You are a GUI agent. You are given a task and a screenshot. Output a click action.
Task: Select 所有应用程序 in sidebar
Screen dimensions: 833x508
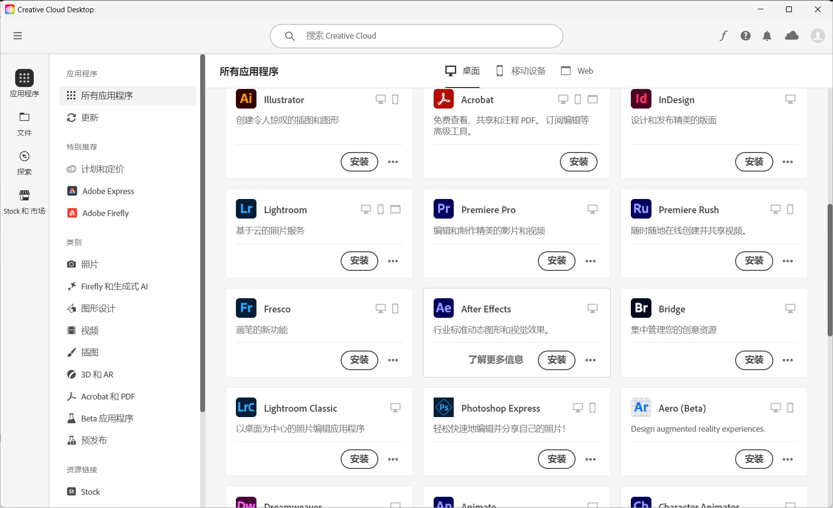pos(128,95)
